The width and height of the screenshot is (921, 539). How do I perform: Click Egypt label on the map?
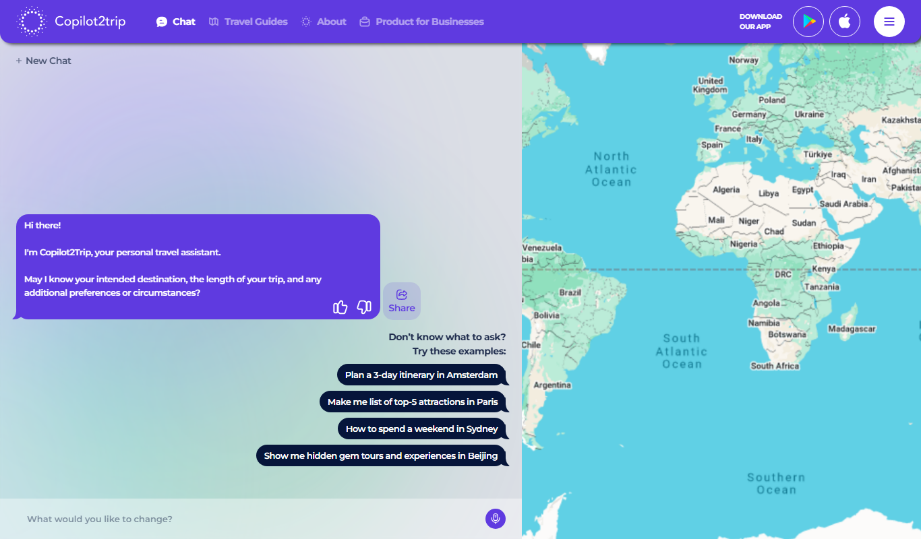(802, 190)
